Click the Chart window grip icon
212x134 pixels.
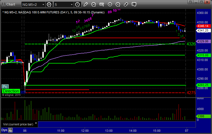click(4, 4)
